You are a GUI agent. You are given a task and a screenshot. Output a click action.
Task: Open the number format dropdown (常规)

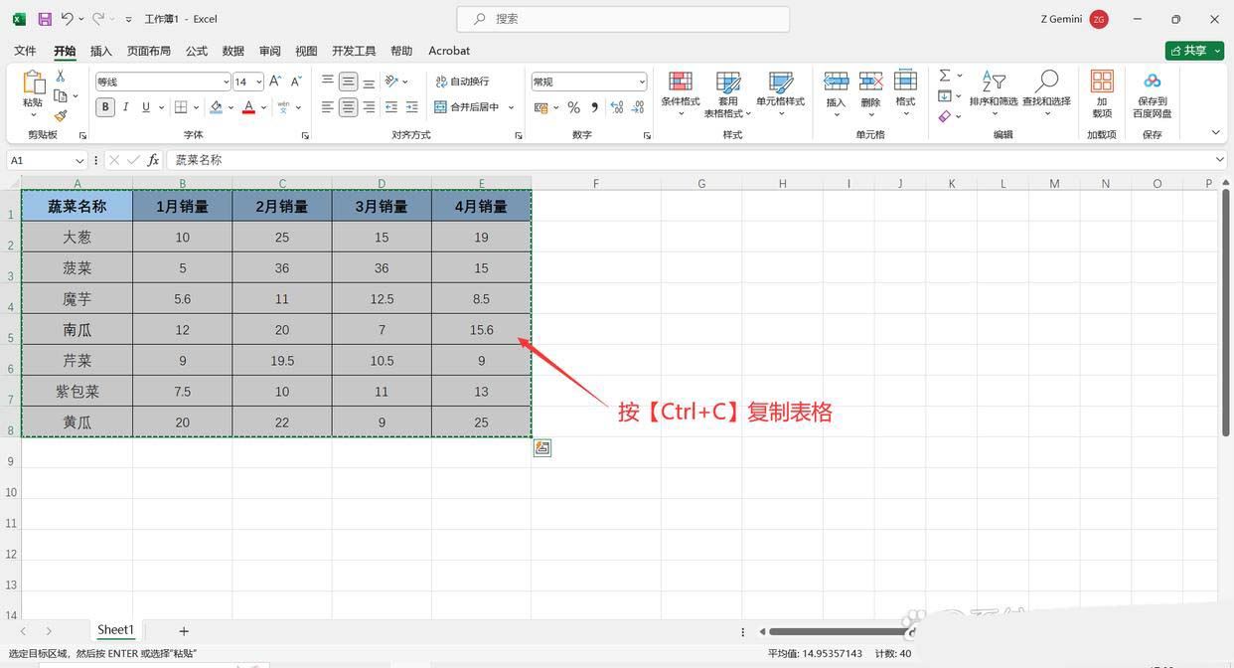point(642,82)
